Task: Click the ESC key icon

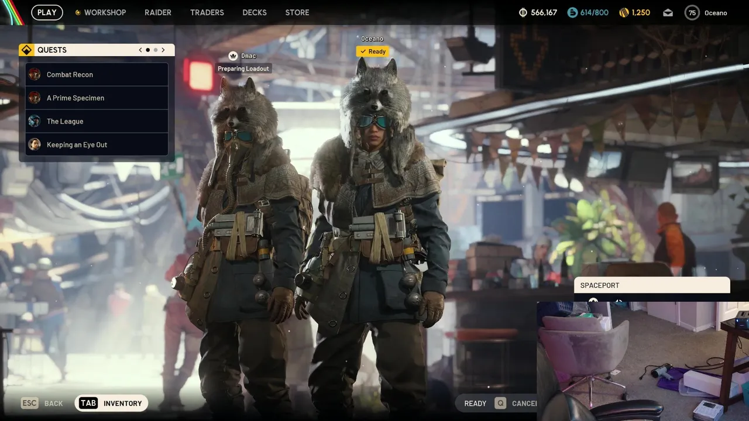Action: click(29, 403)
